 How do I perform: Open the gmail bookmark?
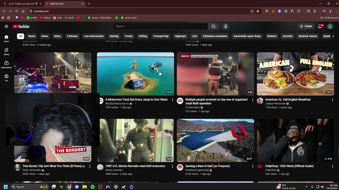[x=69, y=18]
